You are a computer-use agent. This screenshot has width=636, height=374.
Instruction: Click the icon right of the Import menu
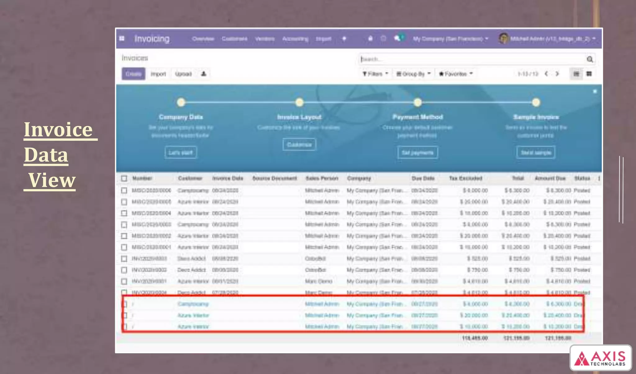coord(344,38)
